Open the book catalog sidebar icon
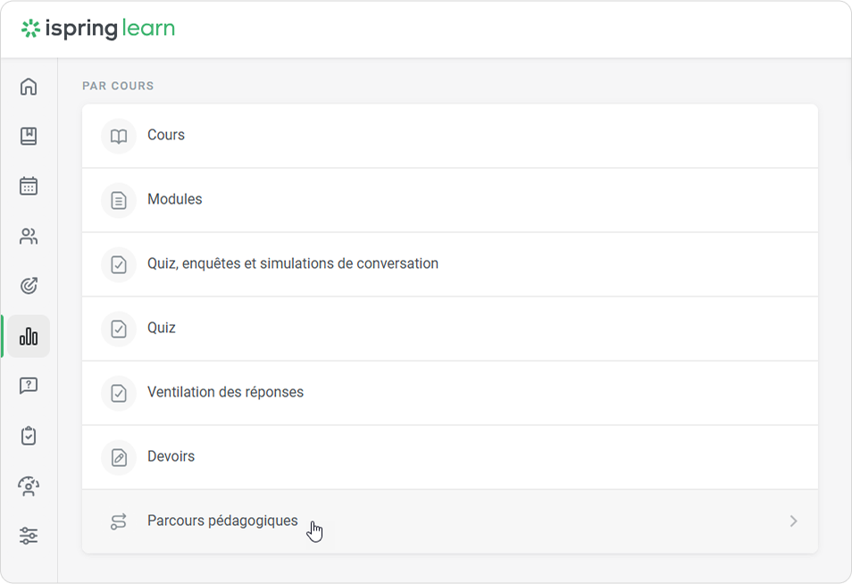 point(29,137)
